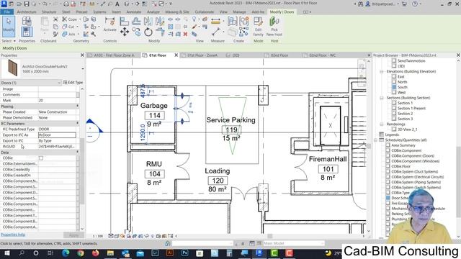Open the door type selector dropdown

tap(83, 69)
